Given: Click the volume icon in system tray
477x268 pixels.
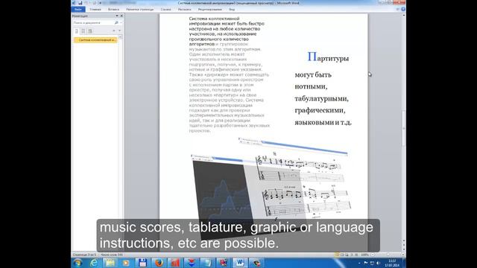Looking at the screenshot, I should tap(378, 263).
